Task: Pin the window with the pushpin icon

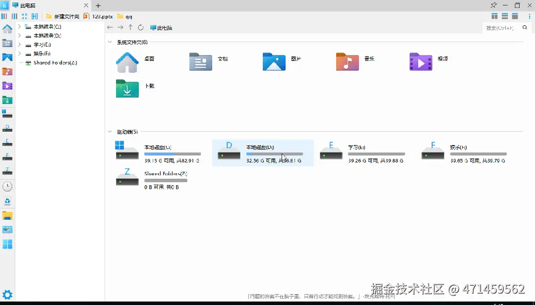Action: pos(493,5)
